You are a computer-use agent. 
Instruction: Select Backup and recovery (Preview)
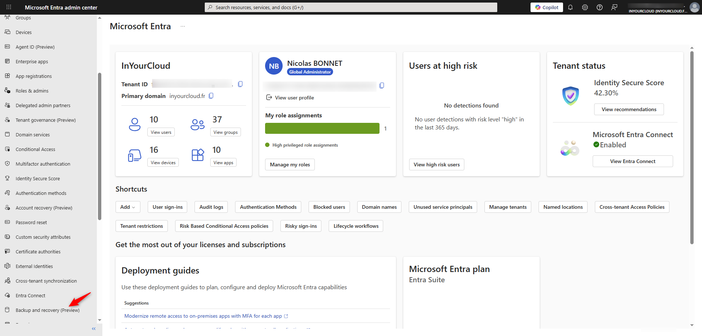tap(47, 310)
